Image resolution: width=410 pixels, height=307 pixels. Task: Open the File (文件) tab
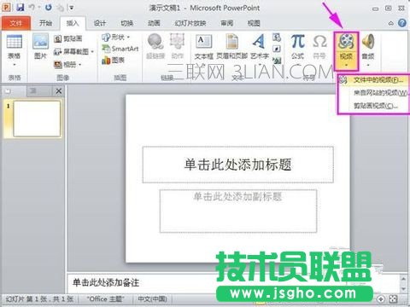click(x=16, y=23)
